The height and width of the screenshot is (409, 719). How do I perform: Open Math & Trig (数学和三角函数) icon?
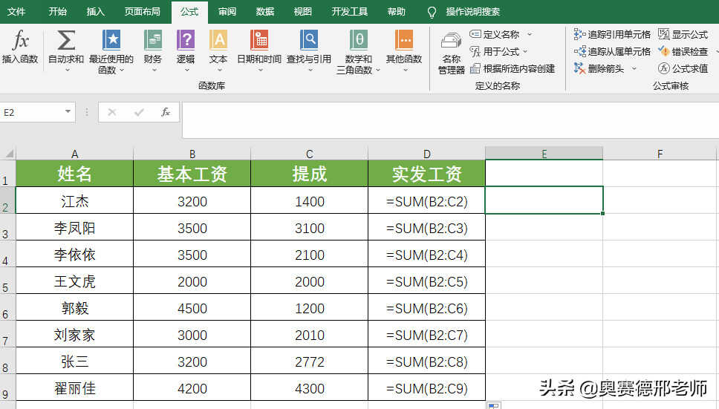(359, 40)
